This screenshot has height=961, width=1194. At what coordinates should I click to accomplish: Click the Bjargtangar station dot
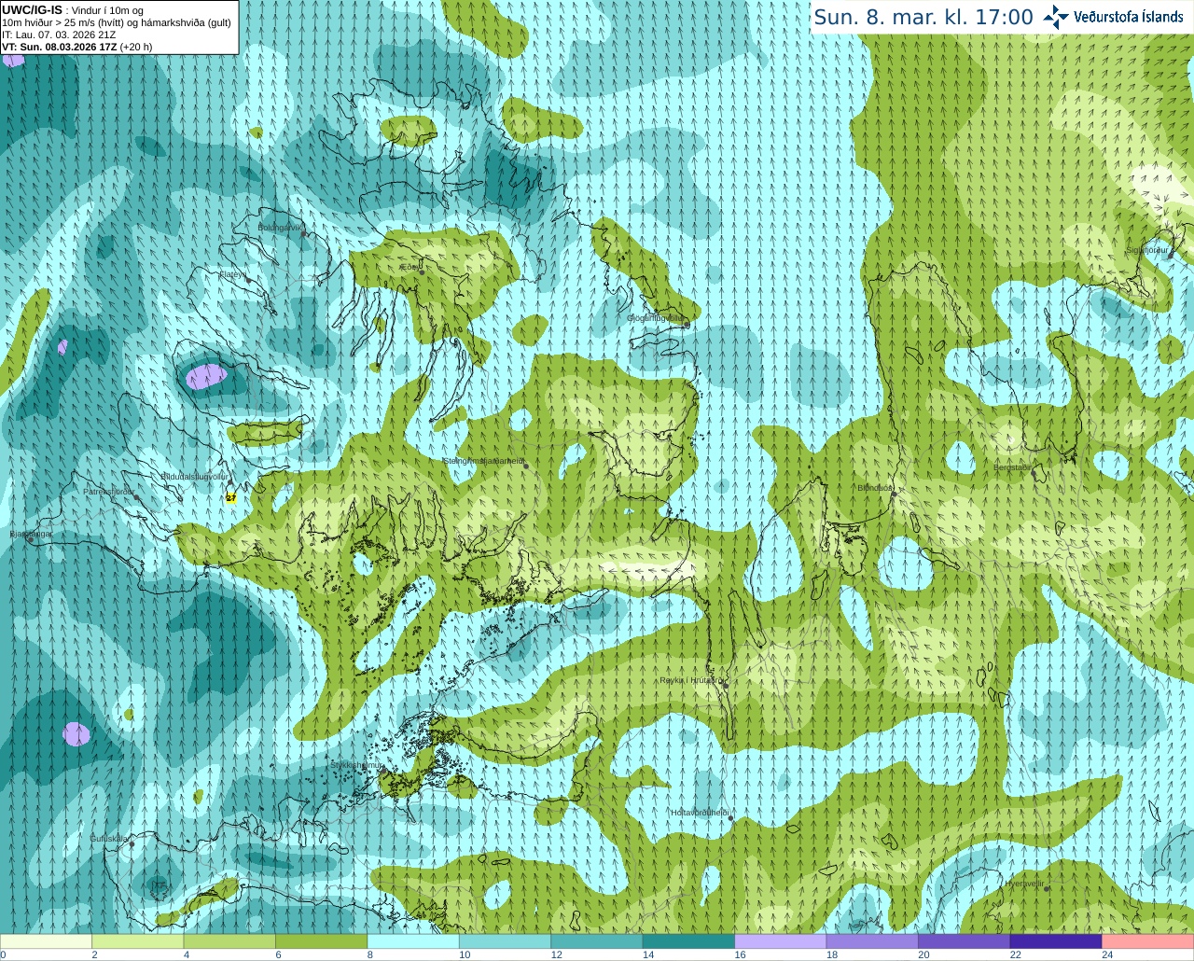(x=31, y=540)
